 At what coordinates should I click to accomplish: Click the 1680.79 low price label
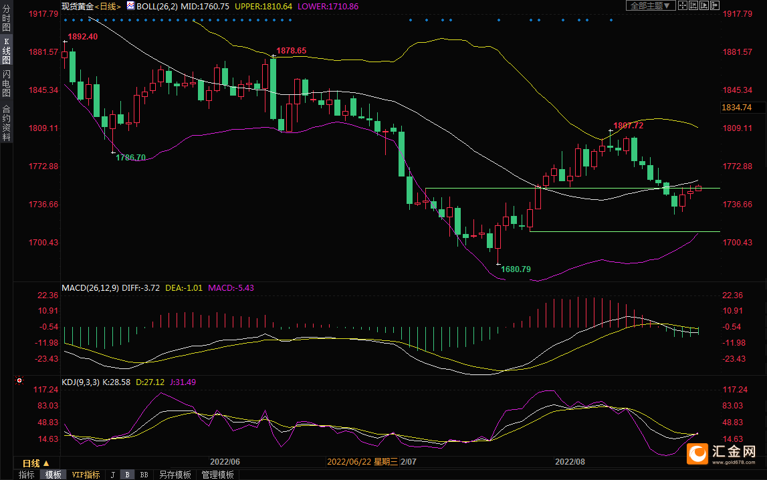tap(516, 269)
